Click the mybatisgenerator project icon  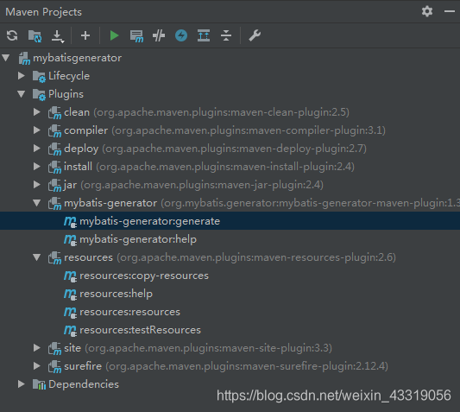click(x=24, y=58)
